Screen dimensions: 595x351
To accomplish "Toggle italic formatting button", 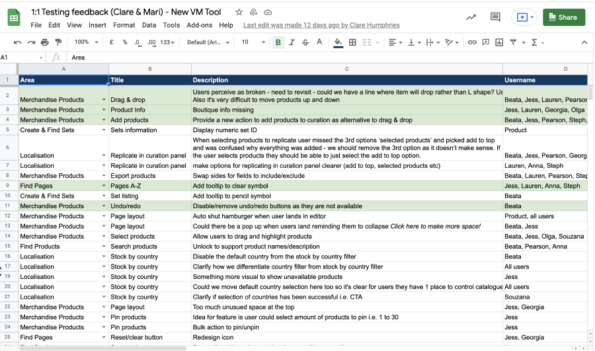I will tap(292, 42).
